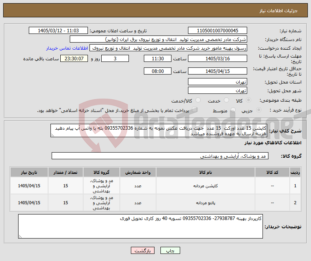Click row number 2 cell
The height and width of the screenshot is (261, 311).
pyautogui.click(x=295, y=203)
